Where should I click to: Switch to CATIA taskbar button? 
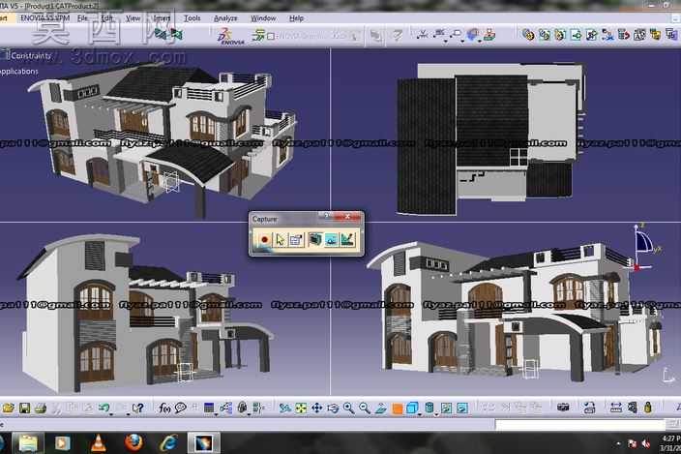204,442
